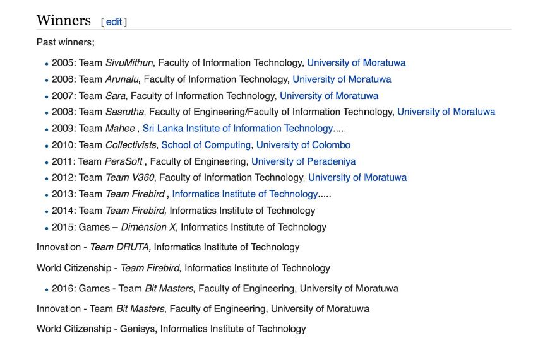Click the Winners section heading
Screen dimensions: 545x355
64,20
